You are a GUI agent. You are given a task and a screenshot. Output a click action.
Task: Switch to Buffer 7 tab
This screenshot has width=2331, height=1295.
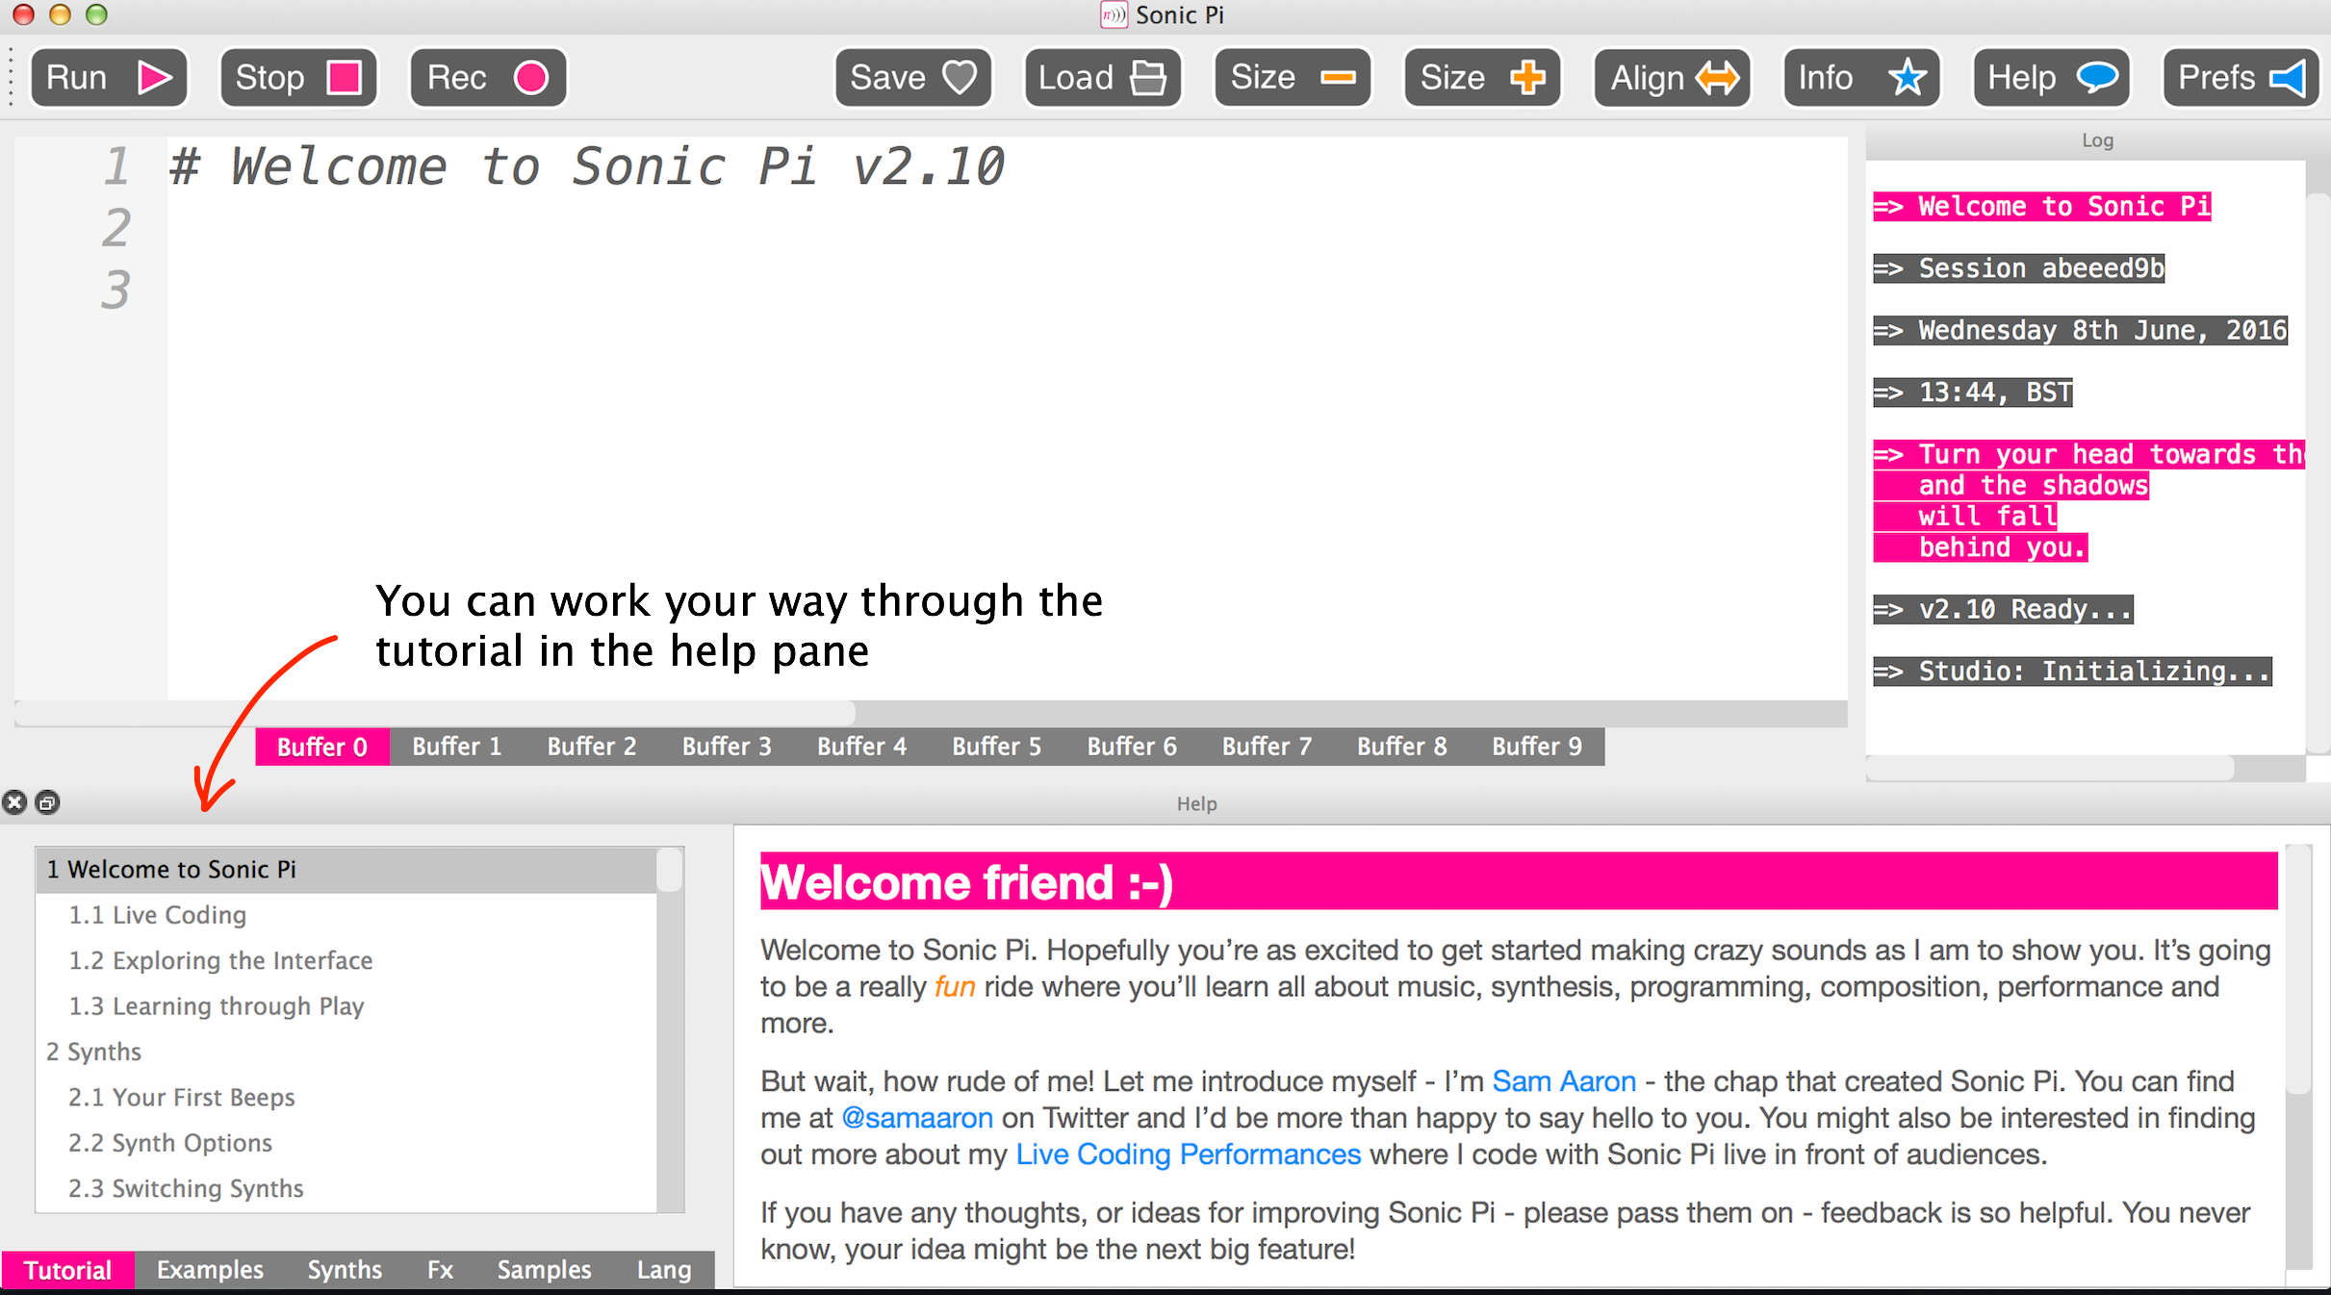(x=1267, y=747)
